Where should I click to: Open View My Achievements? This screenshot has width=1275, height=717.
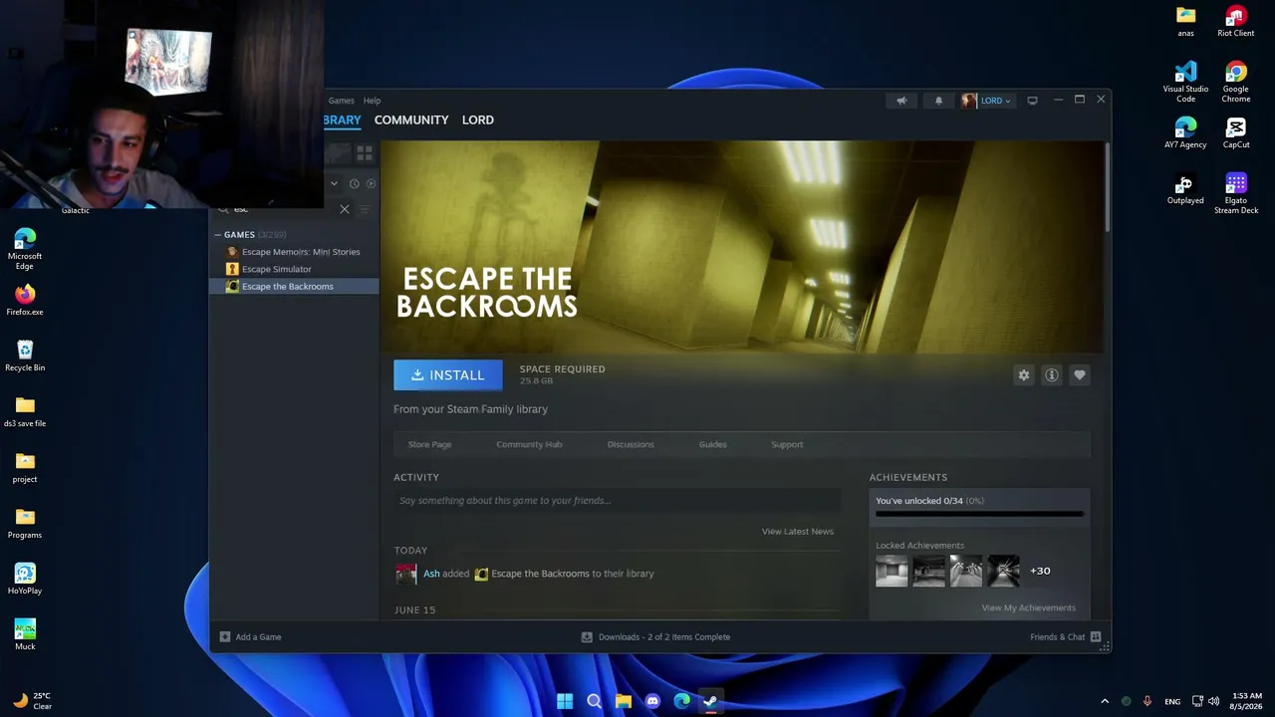point(1028,607)
